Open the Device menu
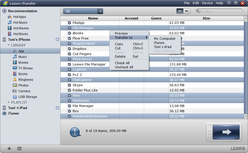The image size is (248, 153). (207, 3)
